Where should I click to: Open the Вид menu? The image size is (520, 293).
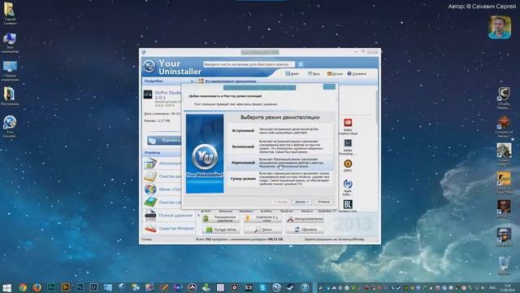tap(314, 74)
